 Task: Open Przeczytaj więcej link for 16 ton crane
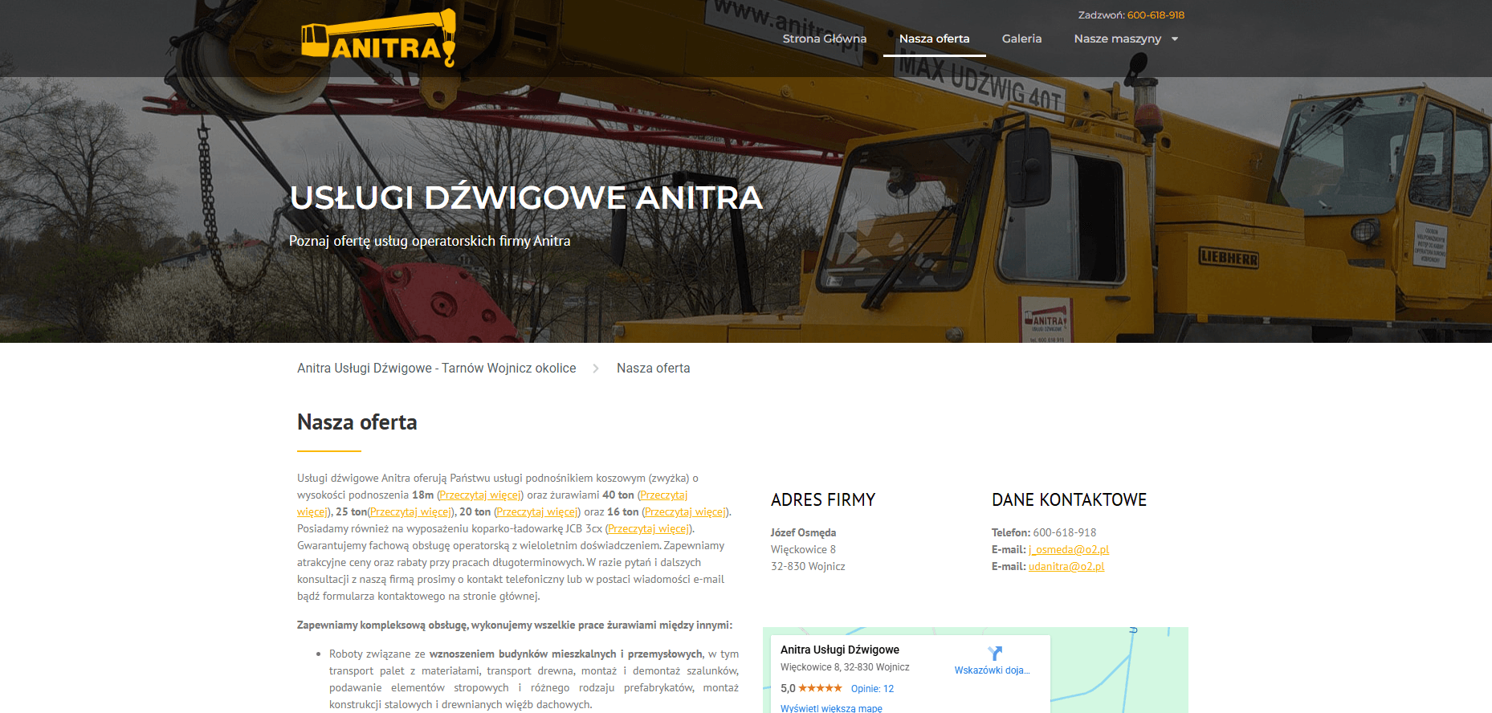click(x=685, y=511)
